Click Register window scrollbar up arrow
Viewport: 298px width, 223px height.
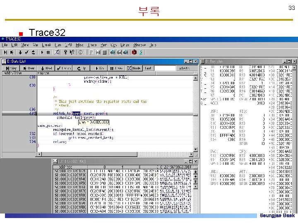pyautogui.click(x=294, y=67)
